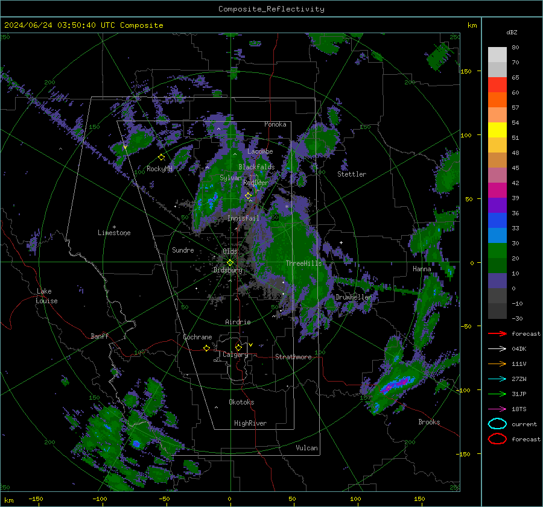Click the Drumheller city label
This screenshot has height=507, width=543.
point(354,297)
